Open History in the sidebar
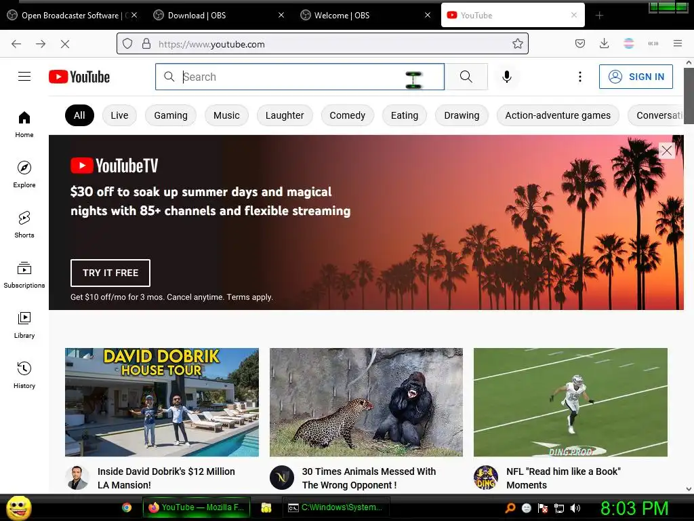 tap(24, 375)
